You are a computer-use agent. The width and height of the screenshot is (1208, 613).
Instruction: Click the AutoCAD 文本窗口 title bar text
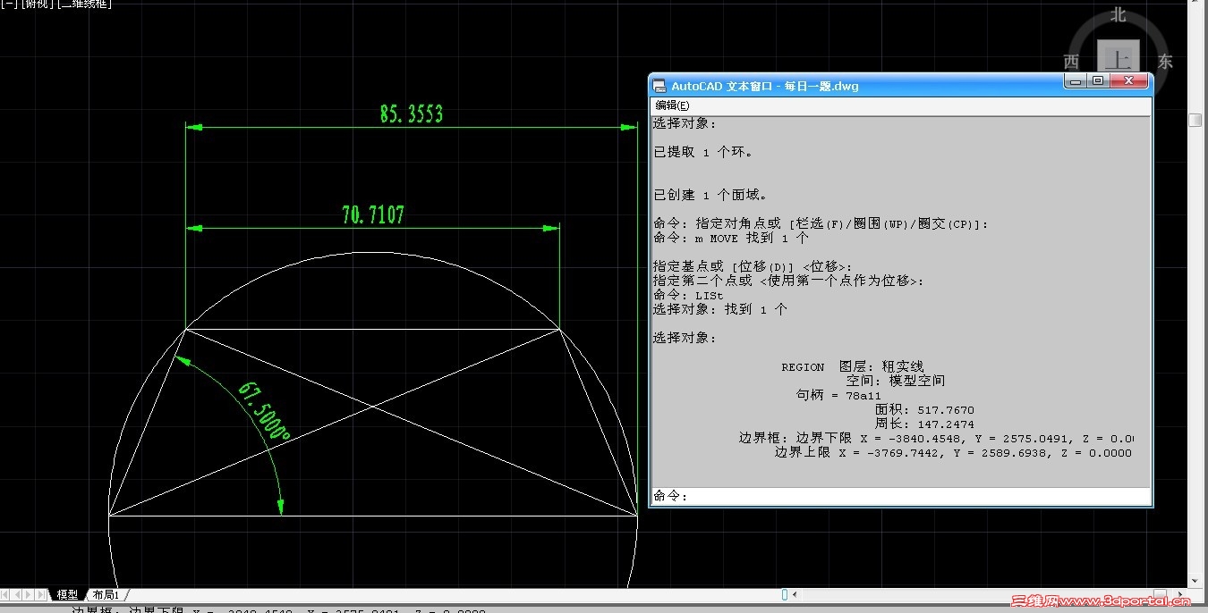click(x=765, y=87)
